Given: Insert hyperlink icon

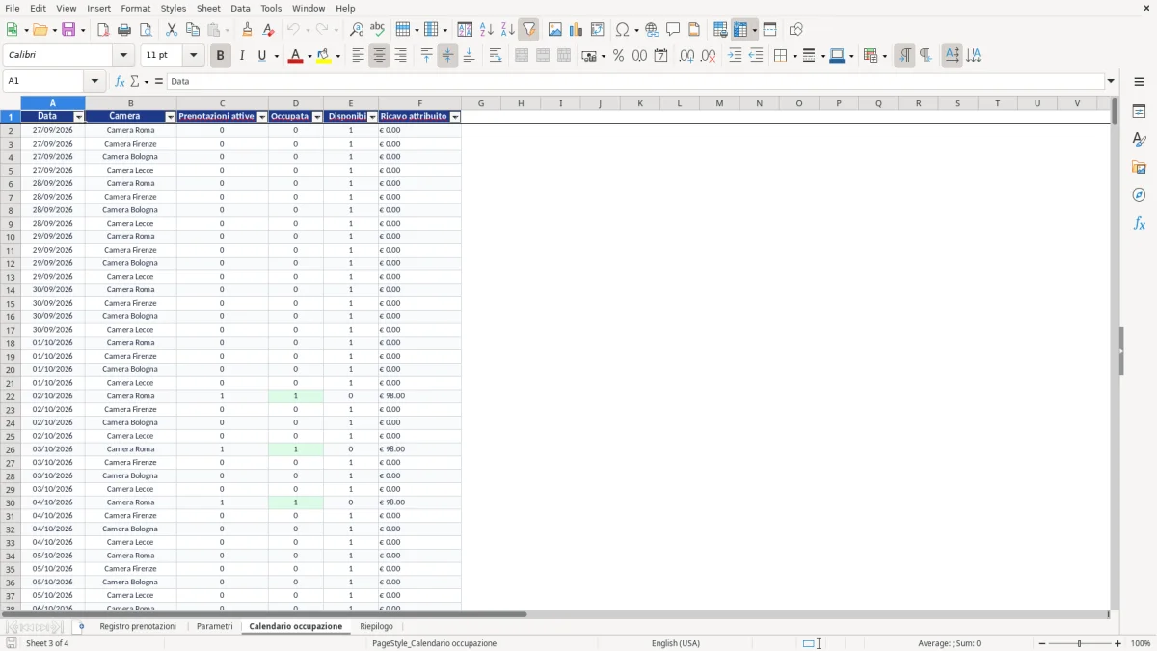Looking at the screenshot, I should click(653, 30).
